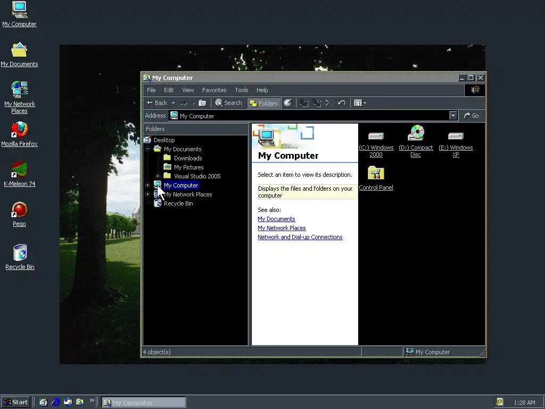Select My Pictures folder in tree
545x409 pixels.
click(189, 167)
